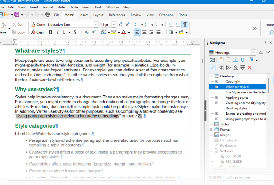Switch alignment to justified
Viewport: 274px width, 185px height.
(x=158, y=32)
